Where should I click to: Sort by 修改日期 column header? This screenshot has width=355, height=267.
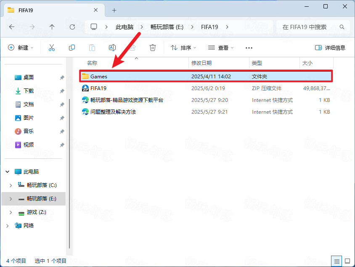(x=201, y=63)
